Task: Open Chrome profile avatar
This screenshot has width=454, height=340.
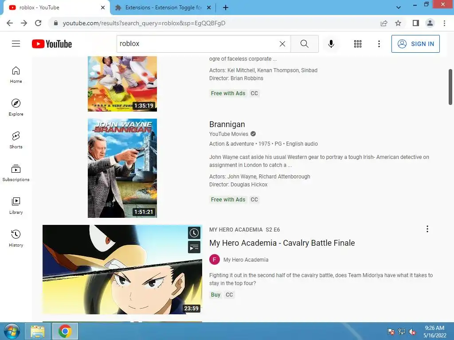Action: [430, 23]
